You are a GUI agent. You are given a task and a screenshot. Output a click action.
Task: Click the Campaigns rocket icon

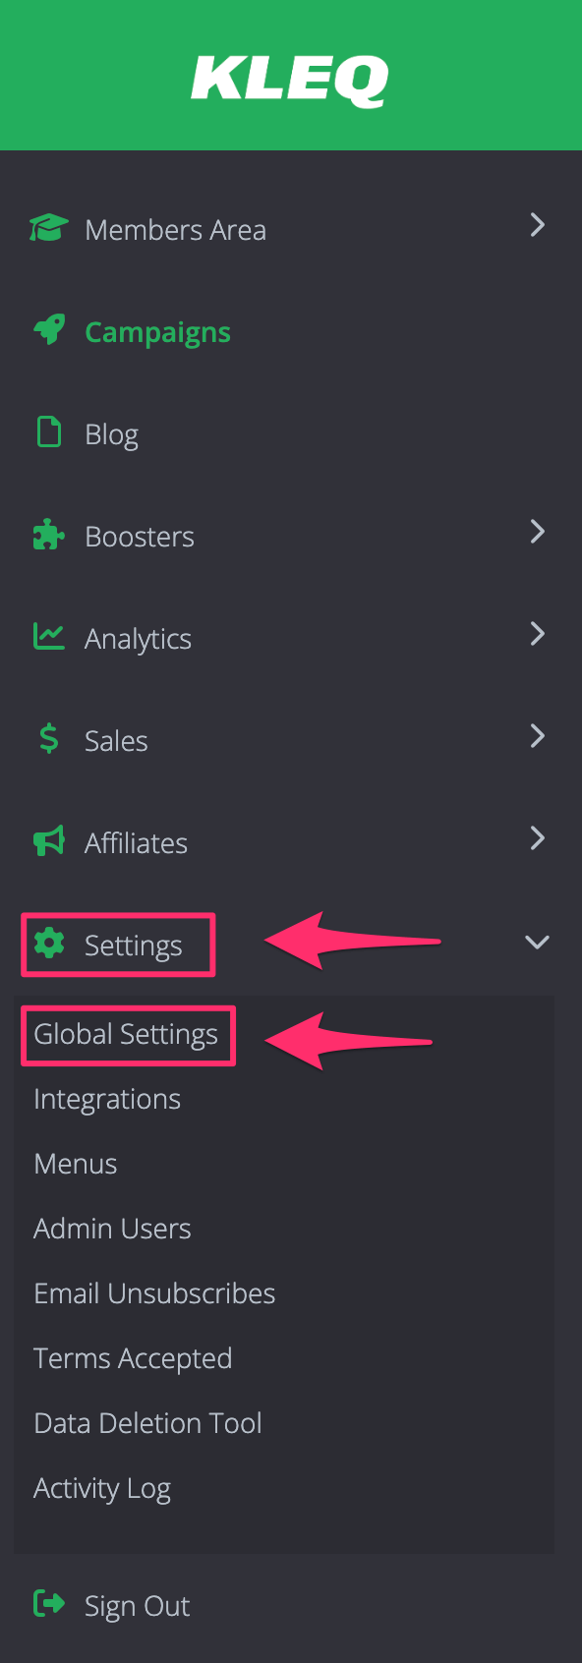tap(48, 330)
